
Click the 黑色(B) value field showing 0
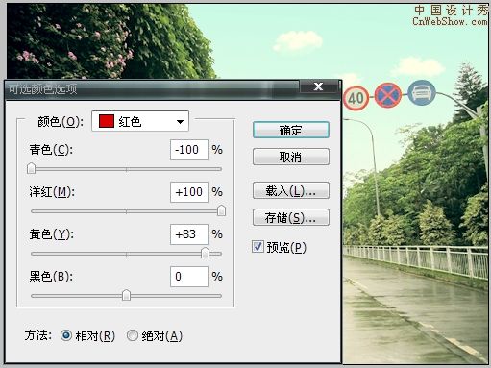pyautogui.click(x=189, y=277)
